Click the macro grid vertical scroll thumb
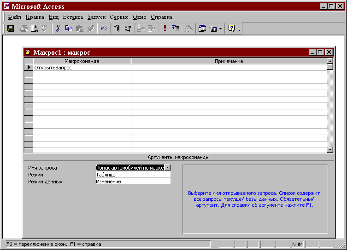347x250 pixels. [x=330, y=67]
